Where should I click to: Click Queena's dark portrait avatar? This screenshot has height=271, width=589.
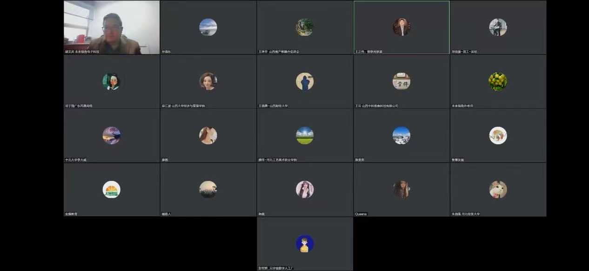pyautogui.click(x=401, y=189)
